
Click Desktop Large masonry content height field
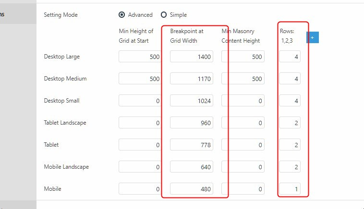[243, 57]
